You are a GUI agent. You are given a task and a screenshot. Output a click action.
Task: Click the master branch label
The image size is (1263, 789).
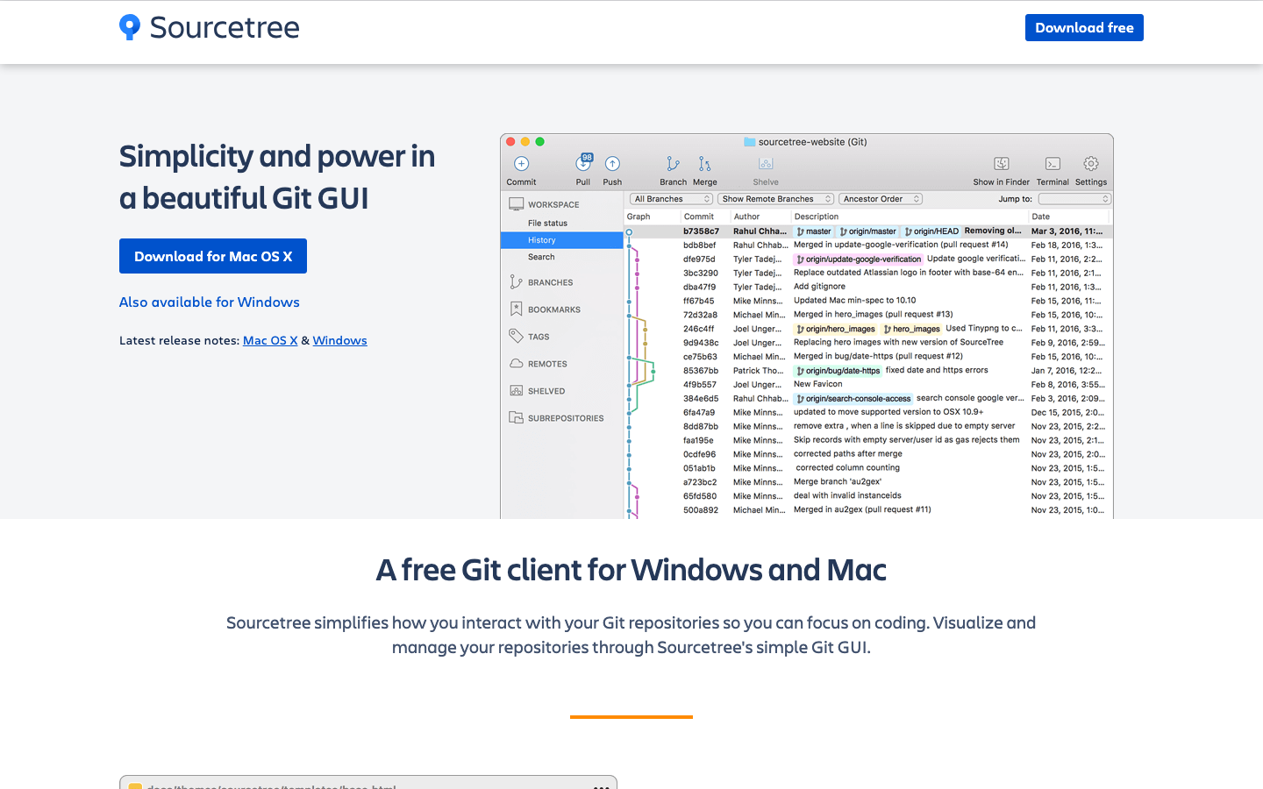point(814,231)
